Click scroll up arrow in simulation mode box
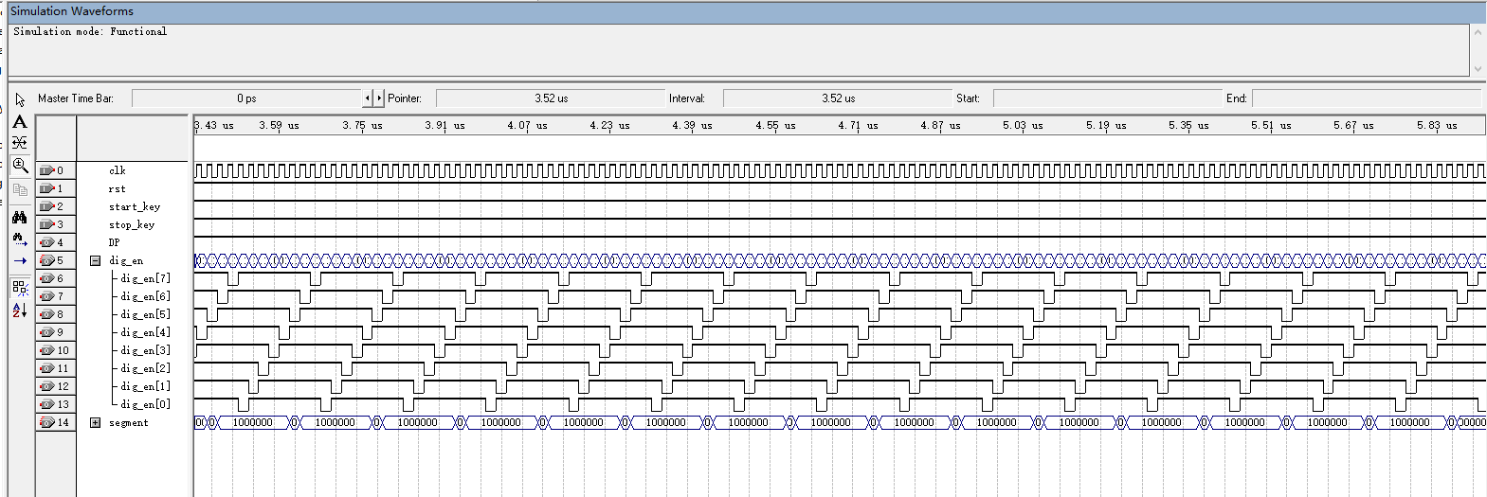Viewport: 1487px width, 497px height. 1478,32
